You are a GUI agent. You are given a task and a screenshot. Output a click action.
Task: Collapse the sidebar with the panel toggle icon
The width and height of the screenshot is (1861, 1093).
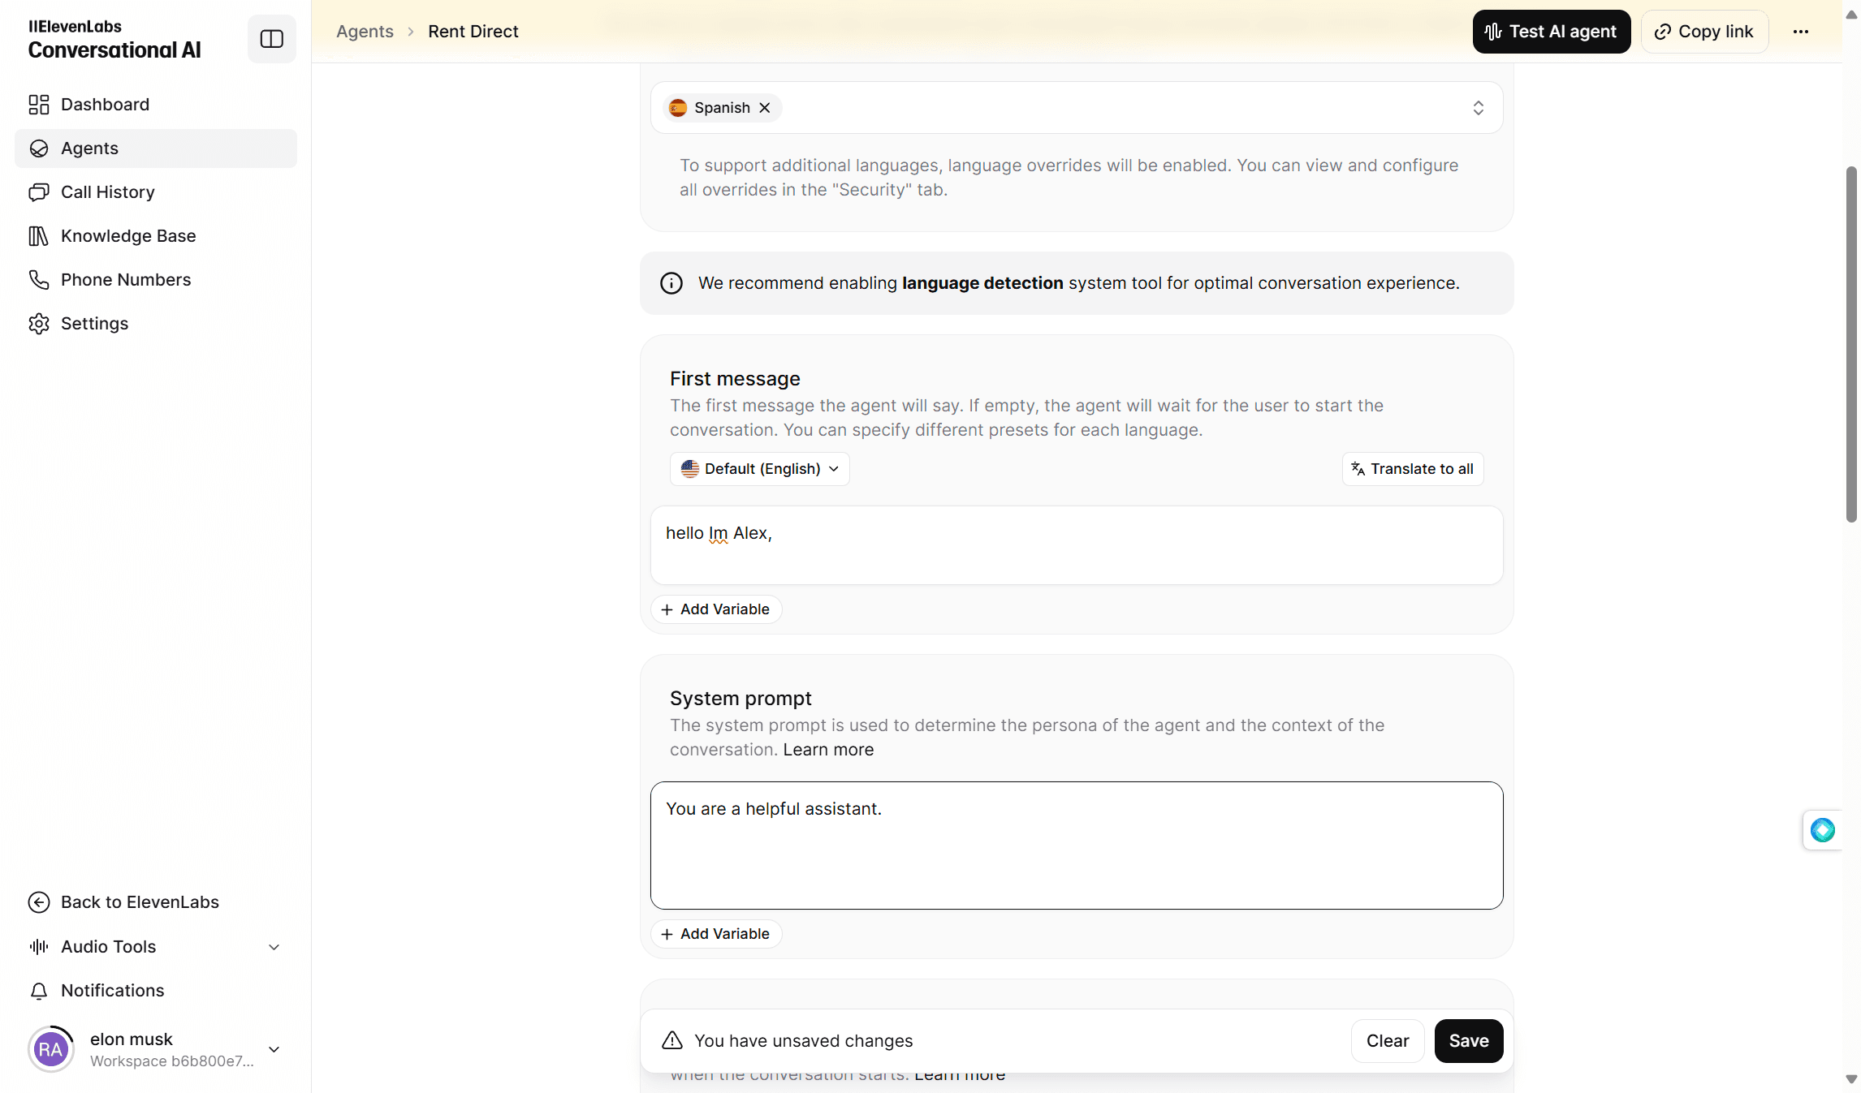272,39
